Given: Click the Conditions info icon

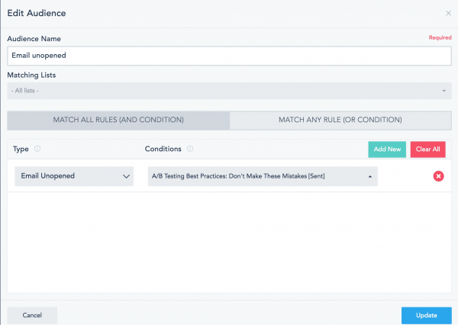Looking at the screenshot, I should 190,149.
